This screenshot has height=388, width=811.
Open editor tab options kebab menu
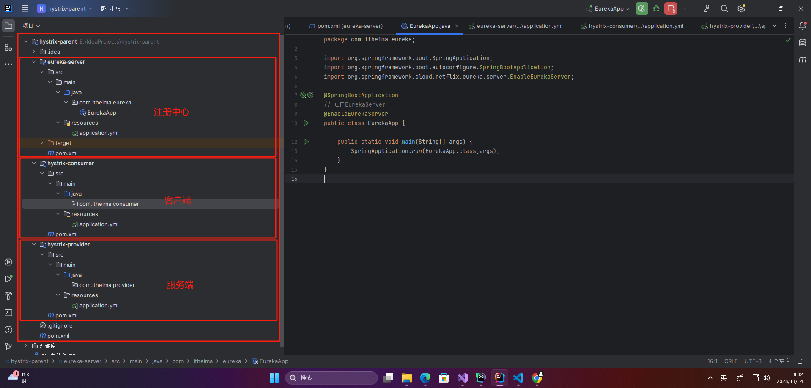(x=786, y=26)
